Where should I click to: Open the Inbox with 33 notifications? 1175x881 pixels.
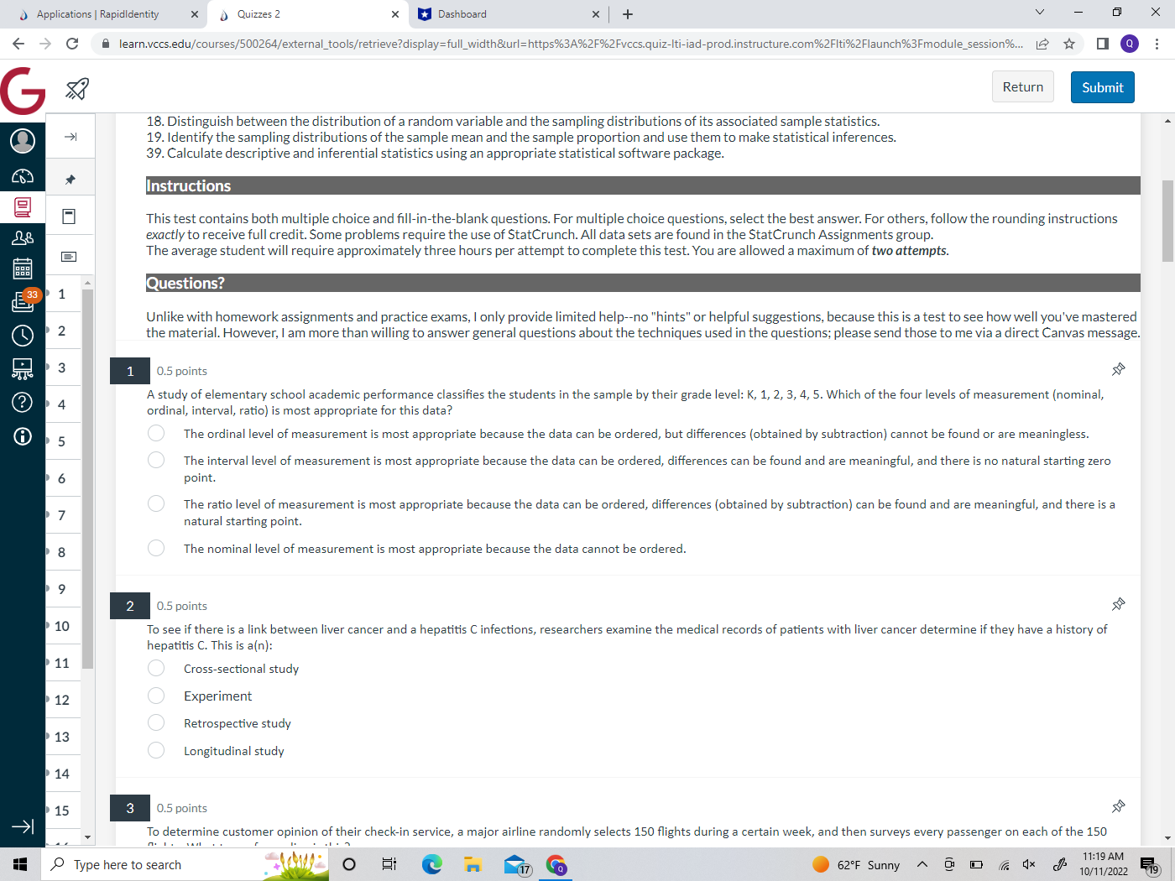[x=23, y=302]
